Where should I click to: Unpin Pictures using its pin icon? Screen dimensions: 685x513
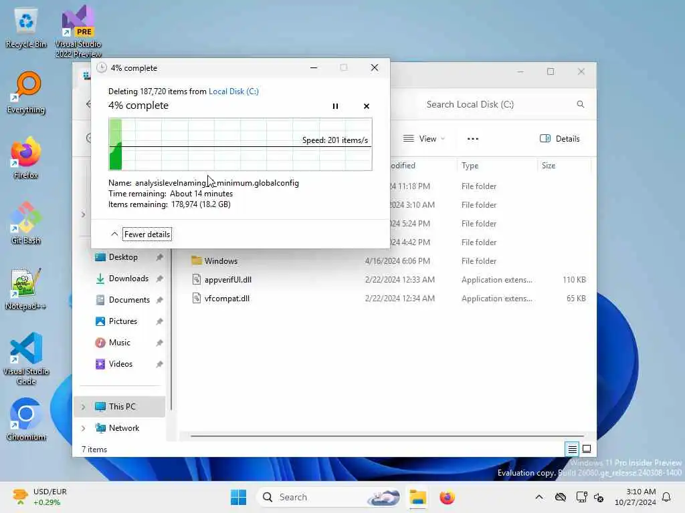159,321
